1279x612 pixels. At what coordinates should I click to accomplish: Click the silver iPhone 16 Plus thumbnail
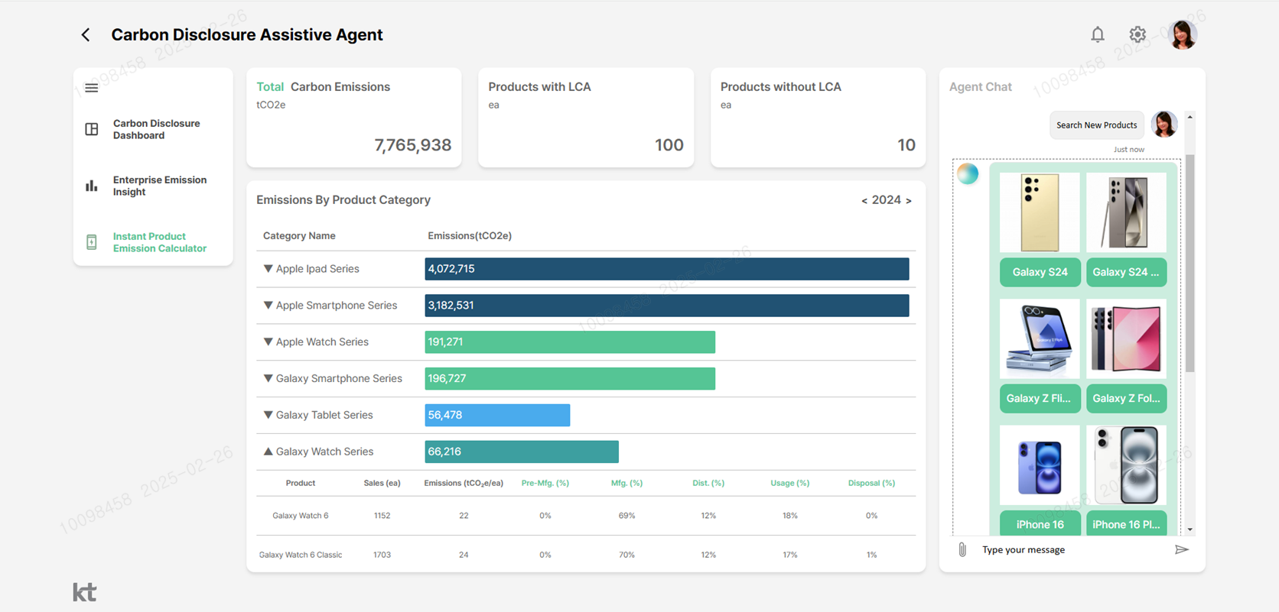tap(1126, 465)
